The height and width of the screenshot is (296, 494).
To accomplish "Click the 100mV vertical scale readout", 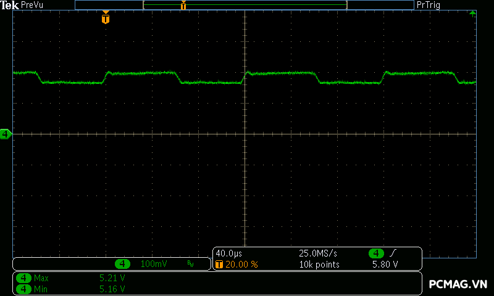I will coord(154,263).
